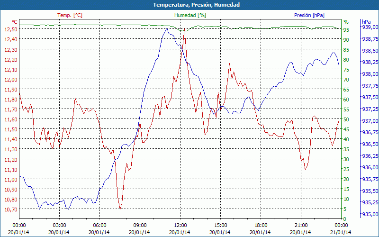Viewport: 379px width, 237px height.
Task: Click temperature axis value 11,30
Action: [x=11, y=149]
